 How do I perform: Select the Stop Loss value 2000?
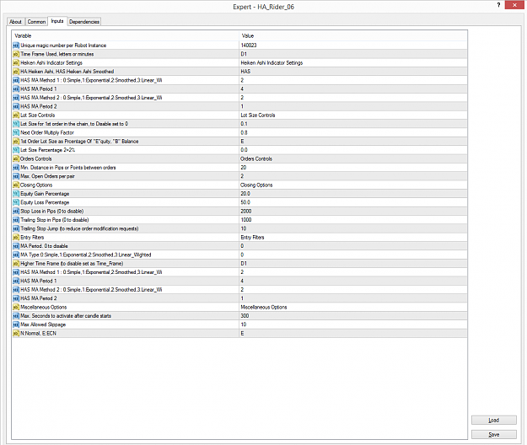tap(353, 212)
